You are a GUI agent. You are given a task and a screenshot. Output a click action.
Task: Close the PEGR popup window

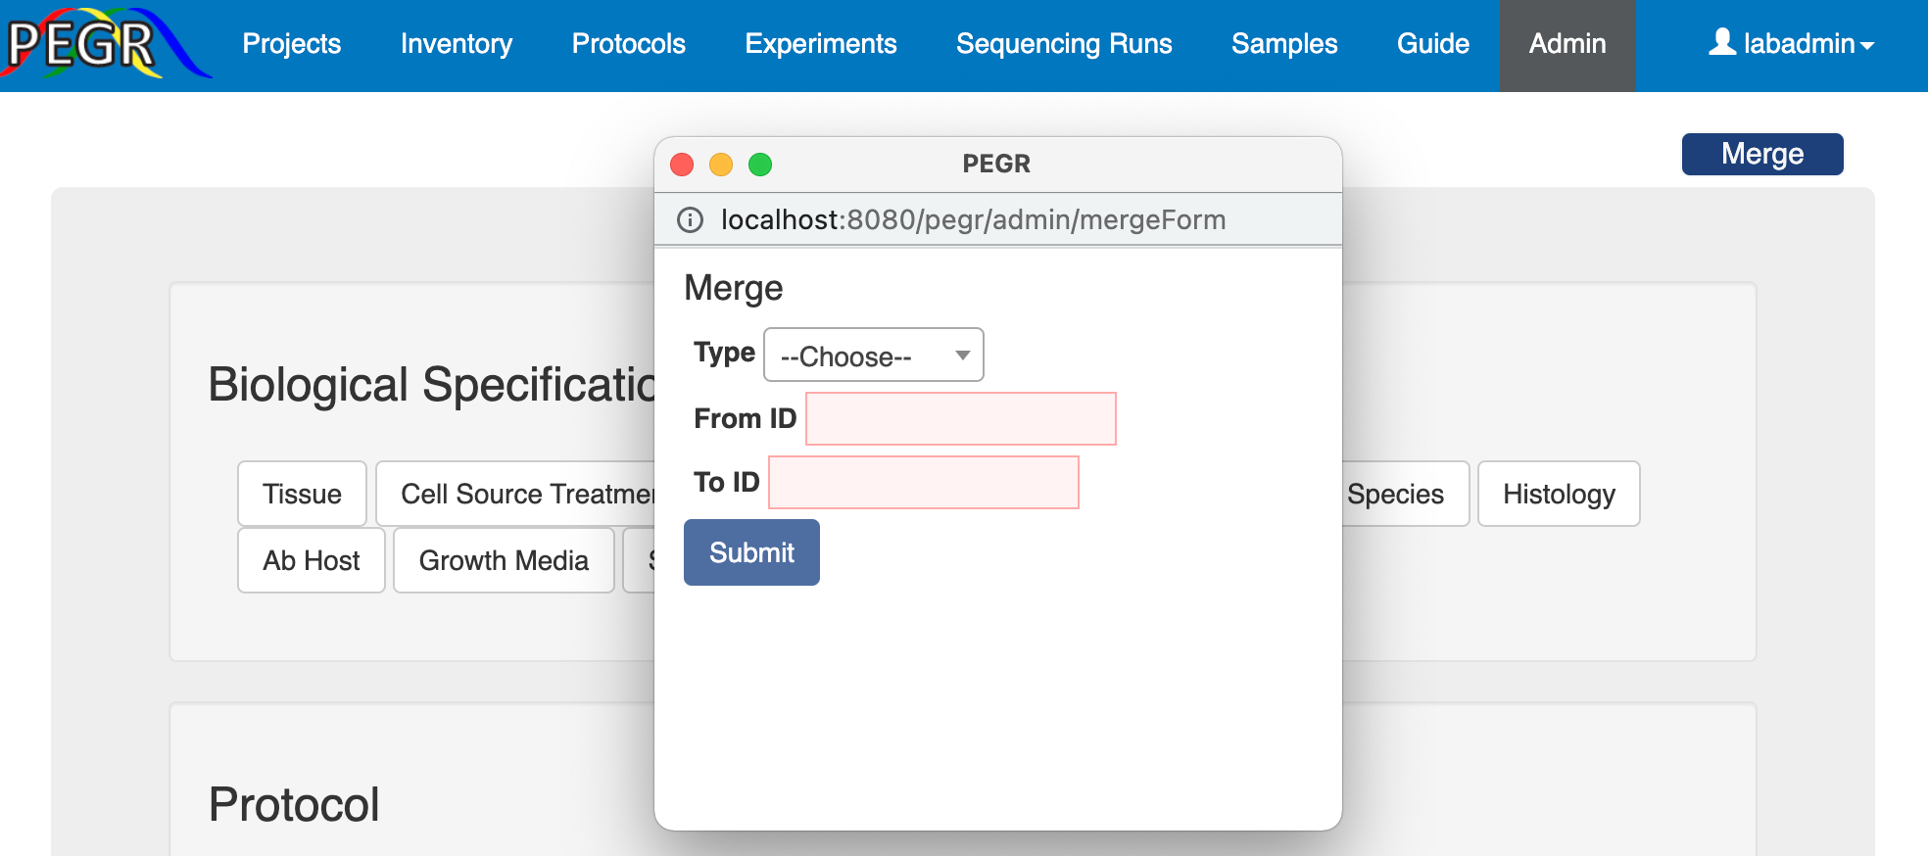click(682, 165)
